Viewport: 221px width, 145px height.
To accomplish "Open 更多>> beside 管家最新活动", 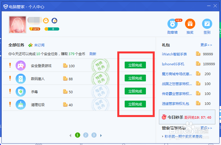I will (x=206, y=128).
